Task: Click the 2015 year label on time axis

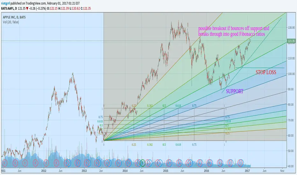Action: pyautogui.click(x=166, y=171)
